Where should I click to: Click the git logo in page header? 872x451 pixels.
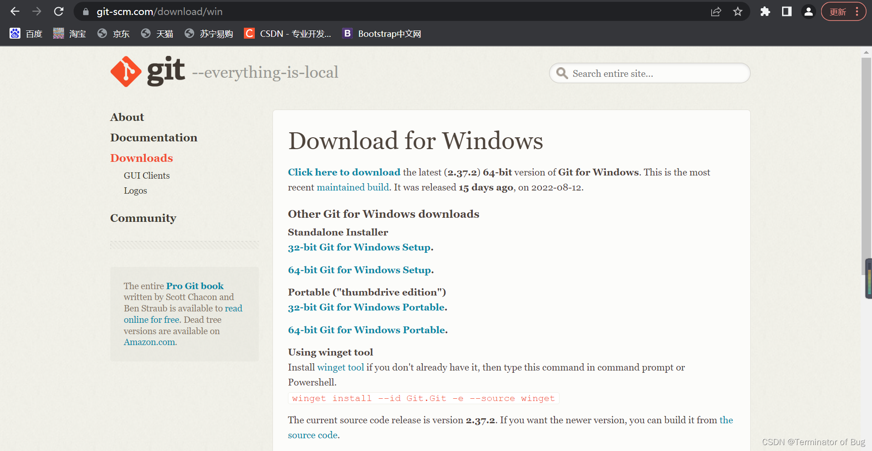(148, 71)
